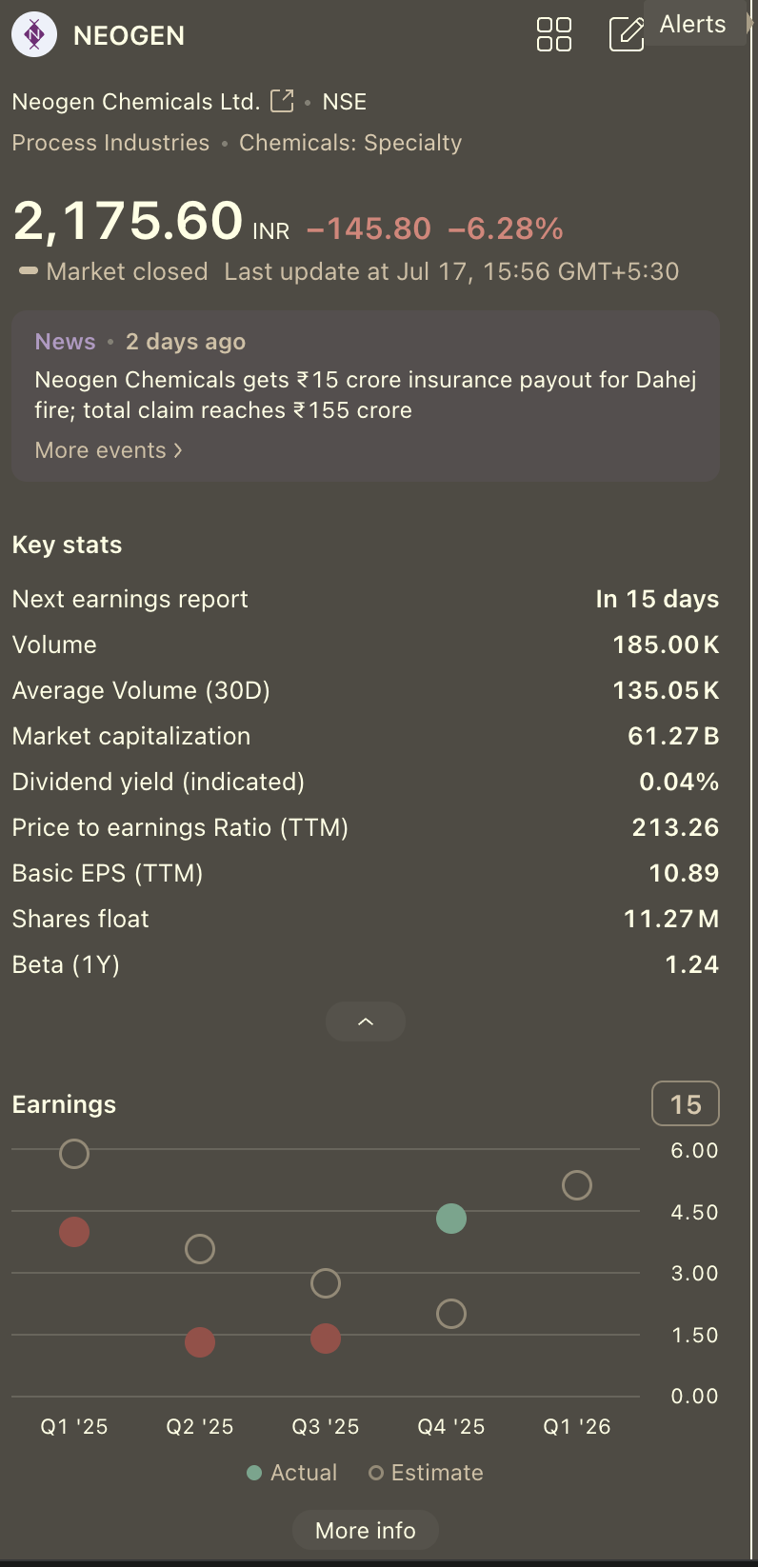Click the Q4 '25 green actual earnings dot

pyautogui.click(x=451, y=1219)
